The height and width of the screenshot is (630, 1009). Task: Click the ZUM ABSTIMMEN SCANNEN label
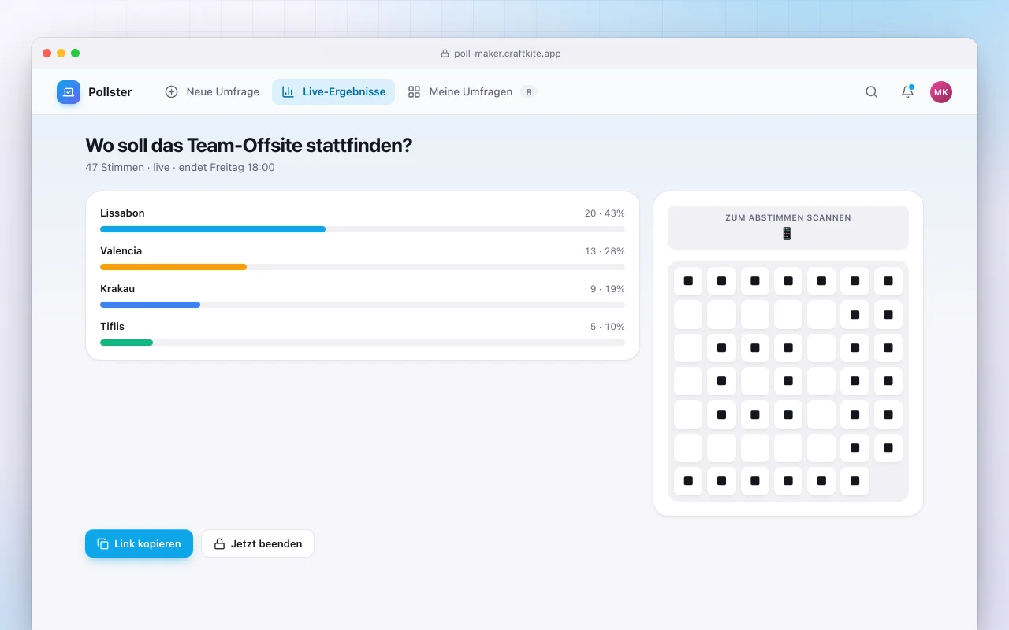coord(788,217)
